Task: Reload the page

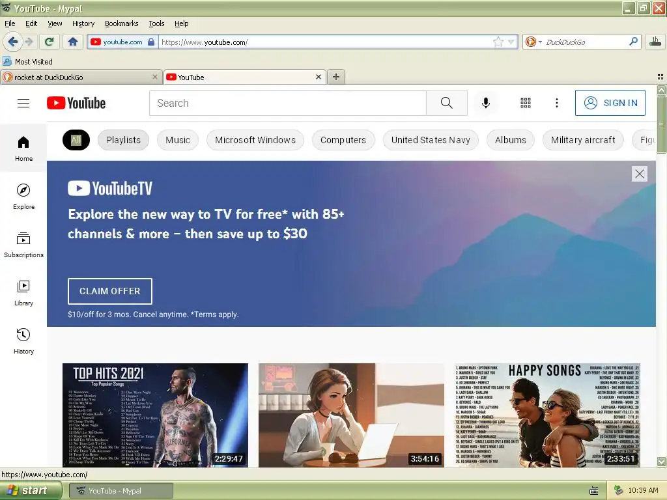Action: (x=49, y=42)
